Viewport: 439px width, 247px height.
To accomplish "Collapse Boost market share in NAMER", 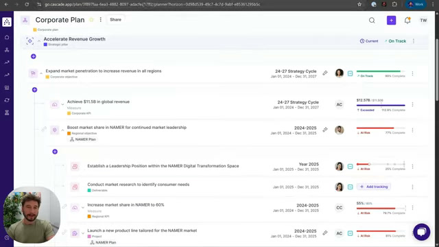I will (x=62, y=130).
